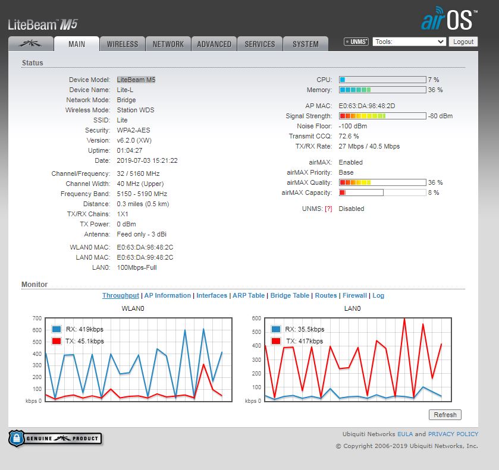Go to the SERVICES tab
The width and height of the screenshot is (499, 470).
260,44
